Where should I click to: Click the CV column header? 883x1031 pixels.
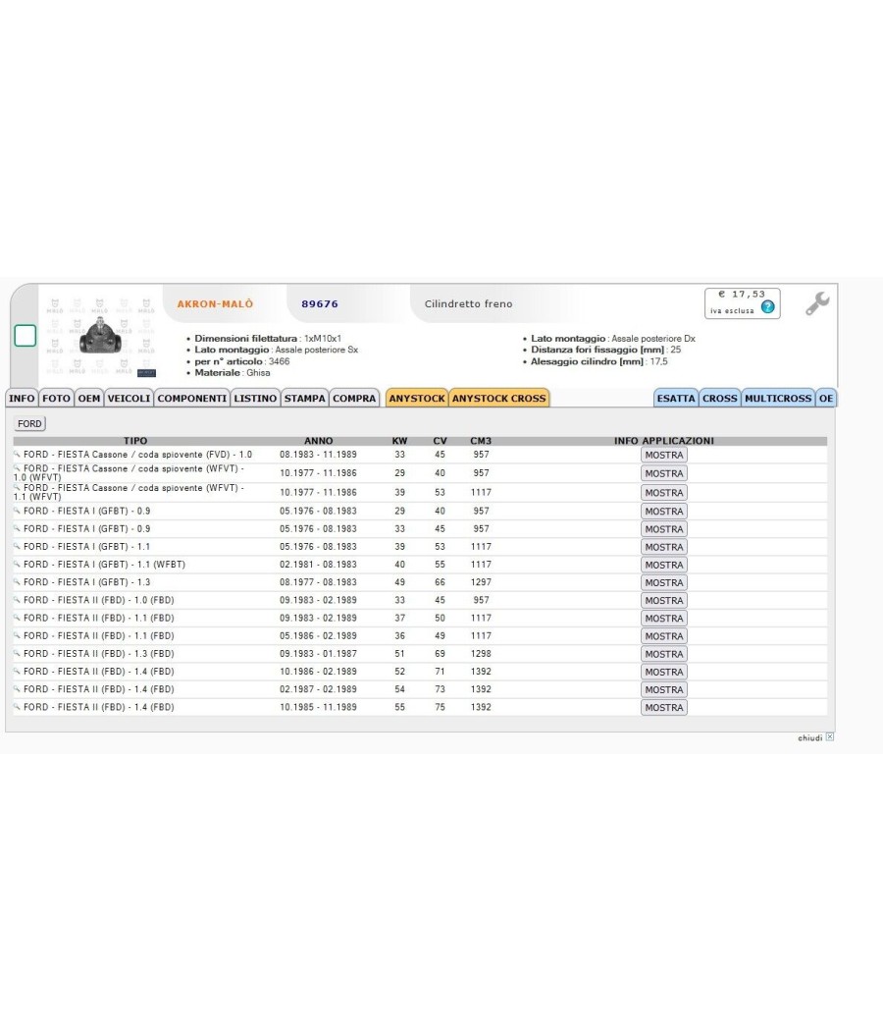click(440, 441)
